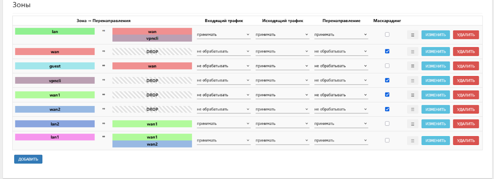Click the reorder handle in wan2 row

[x=412, y=110]
